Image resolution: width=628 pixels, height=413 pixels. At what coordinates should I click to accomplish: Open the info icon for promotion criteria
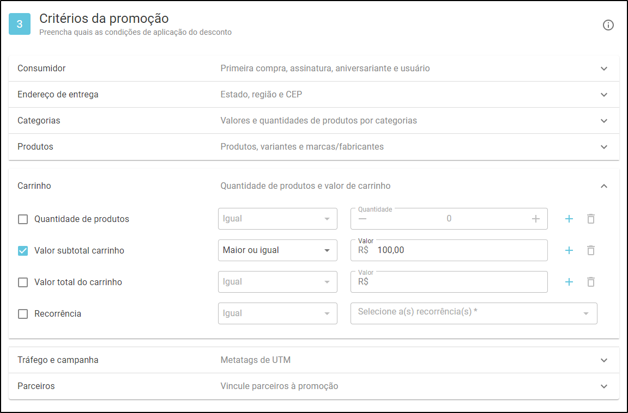608,25
